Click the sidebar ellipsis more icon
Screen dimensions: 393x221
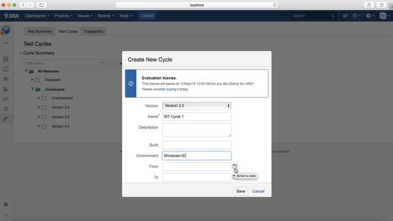(x=6, y=43)
